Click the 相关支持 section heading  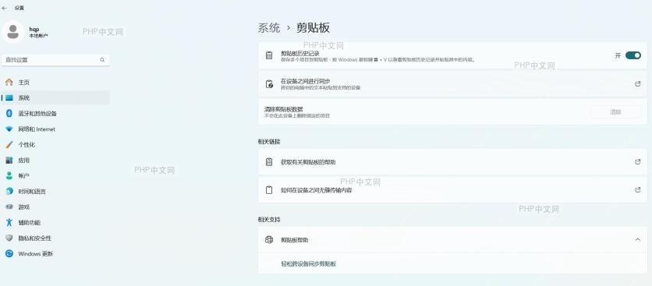point(269,220)
